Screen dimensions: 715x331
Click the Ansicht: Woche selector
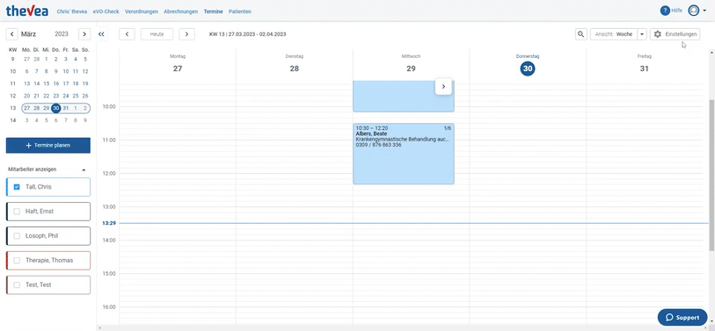[613, 34]
